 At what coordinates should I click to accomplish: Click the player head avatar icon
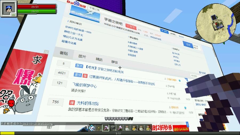click(9, 9)
